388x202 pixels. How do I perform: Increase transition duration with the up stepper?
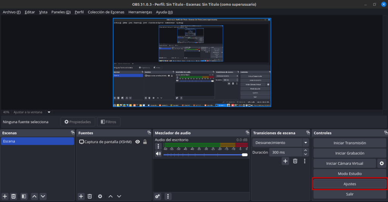[x=306, y=150]
